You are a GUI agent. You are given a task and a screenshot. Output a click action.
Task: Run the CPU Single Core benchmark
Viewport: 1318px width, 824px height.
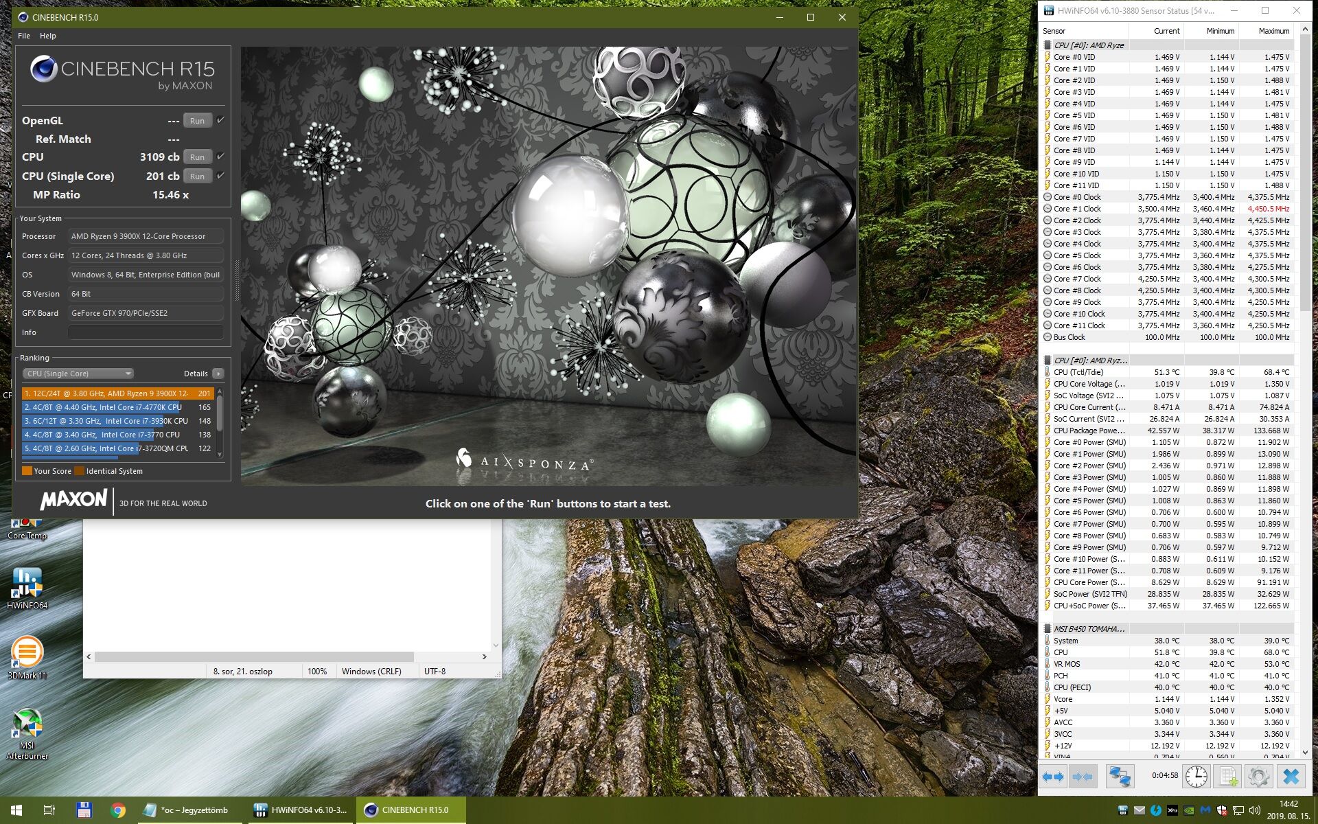coord(197,176)
